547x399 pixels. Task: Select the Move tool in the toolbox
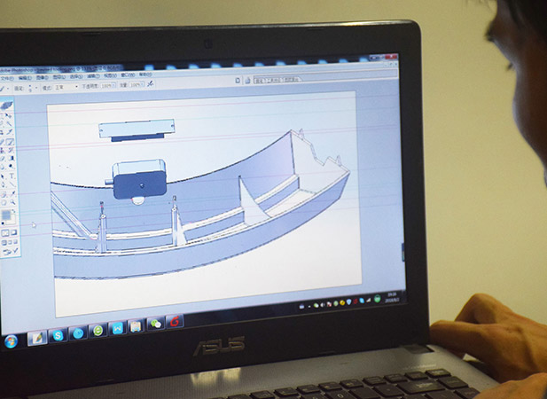click(9, 115)
